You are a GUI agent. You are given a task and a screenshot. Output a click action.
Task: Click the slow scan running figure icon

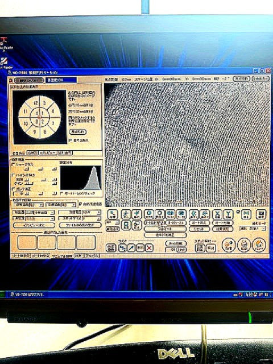(x=193, y=215)
